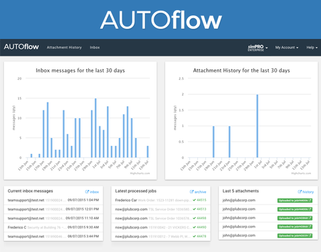Expand the simPRO Enterprise dropdown
The width and height of the screenshot is (321, 252).
257,47
